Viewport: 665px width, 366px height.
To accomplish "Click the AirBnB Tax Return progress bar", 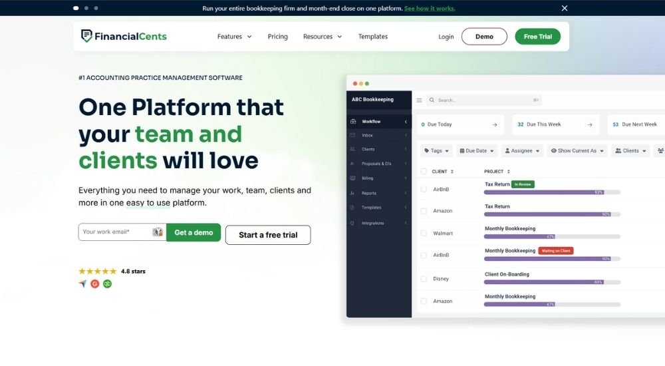I will [552, 192].
